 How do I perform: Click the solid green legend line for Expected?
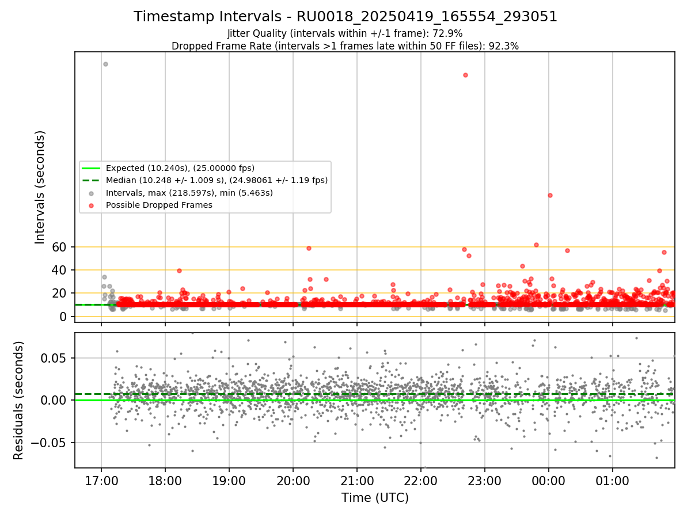pos(91,168)
